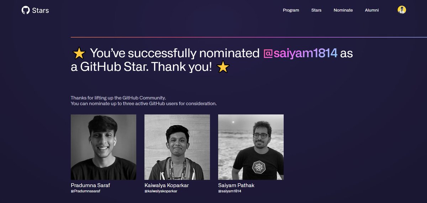Viewport: 427px width, 203px height.
Task: Click the "Thanks for lifting up" message text
Action: (x=118, y=98)
